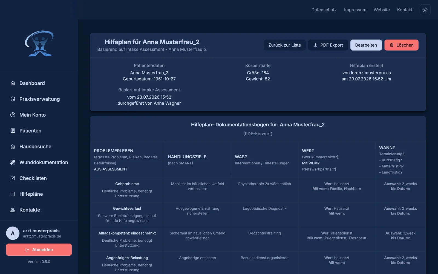Click the Wunddokumentation bandage icon
This screenshot has height=274, width=438.
click(13, 162)
